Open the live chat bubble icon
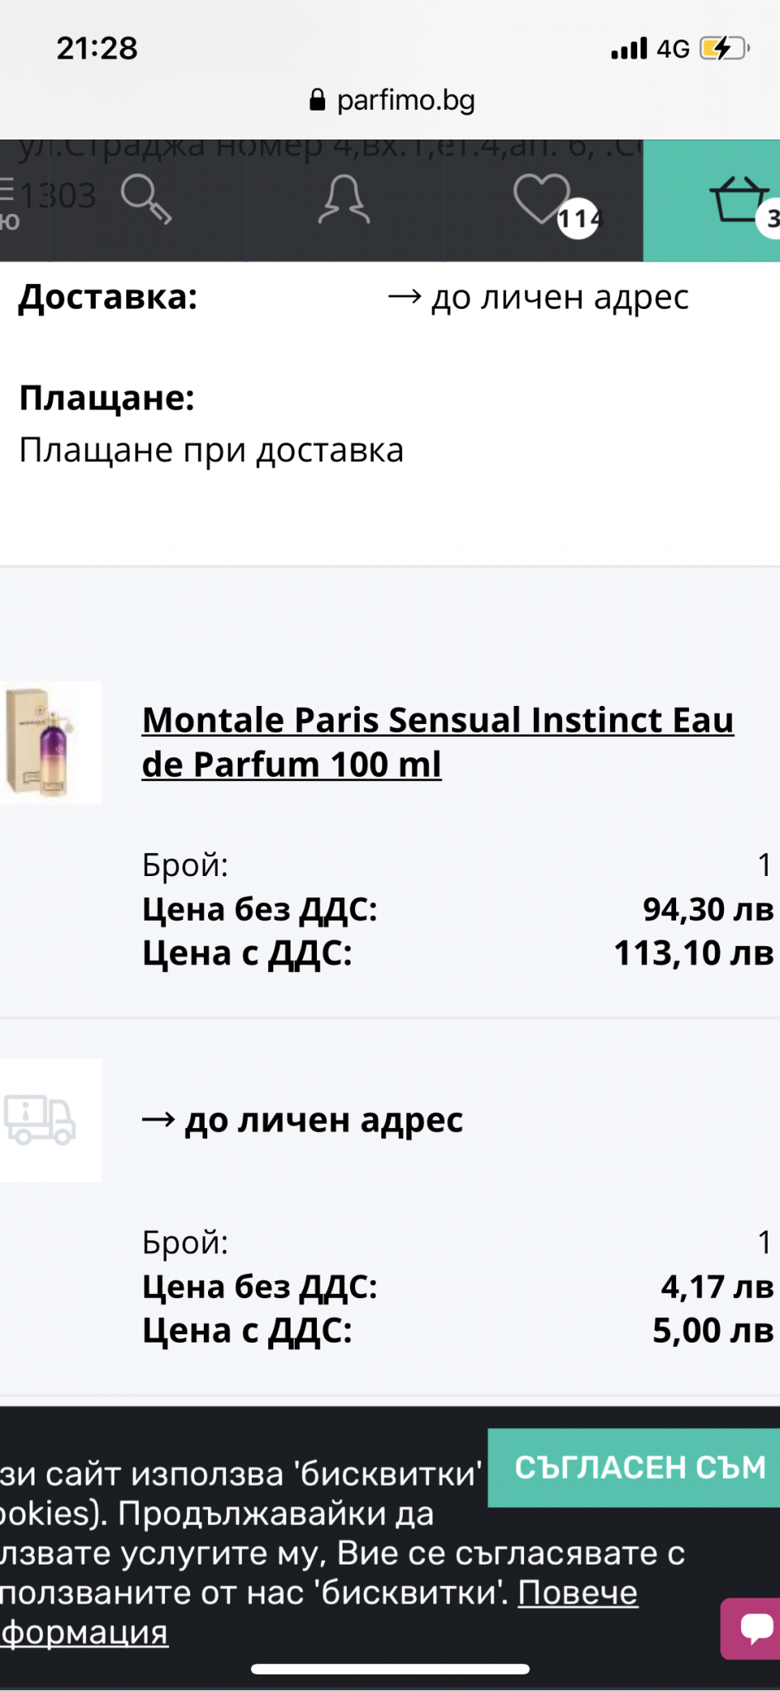Screen dimensions: 780x1691 (754, 1627)
